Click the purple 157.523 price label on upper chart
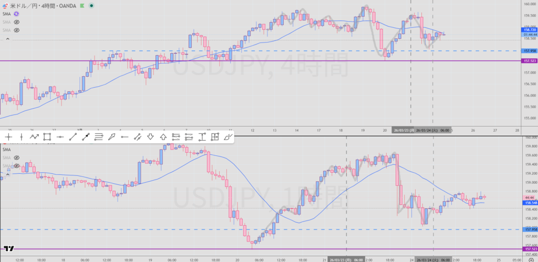The height and width of the screenshot is (262, 538). (x=529, y=61)
